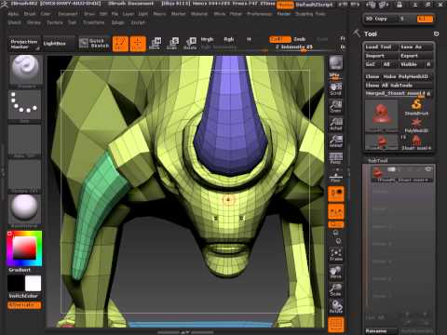The image size is (447, 335).
Task: Open the Brush menu
Action: [x=30, y=14]
